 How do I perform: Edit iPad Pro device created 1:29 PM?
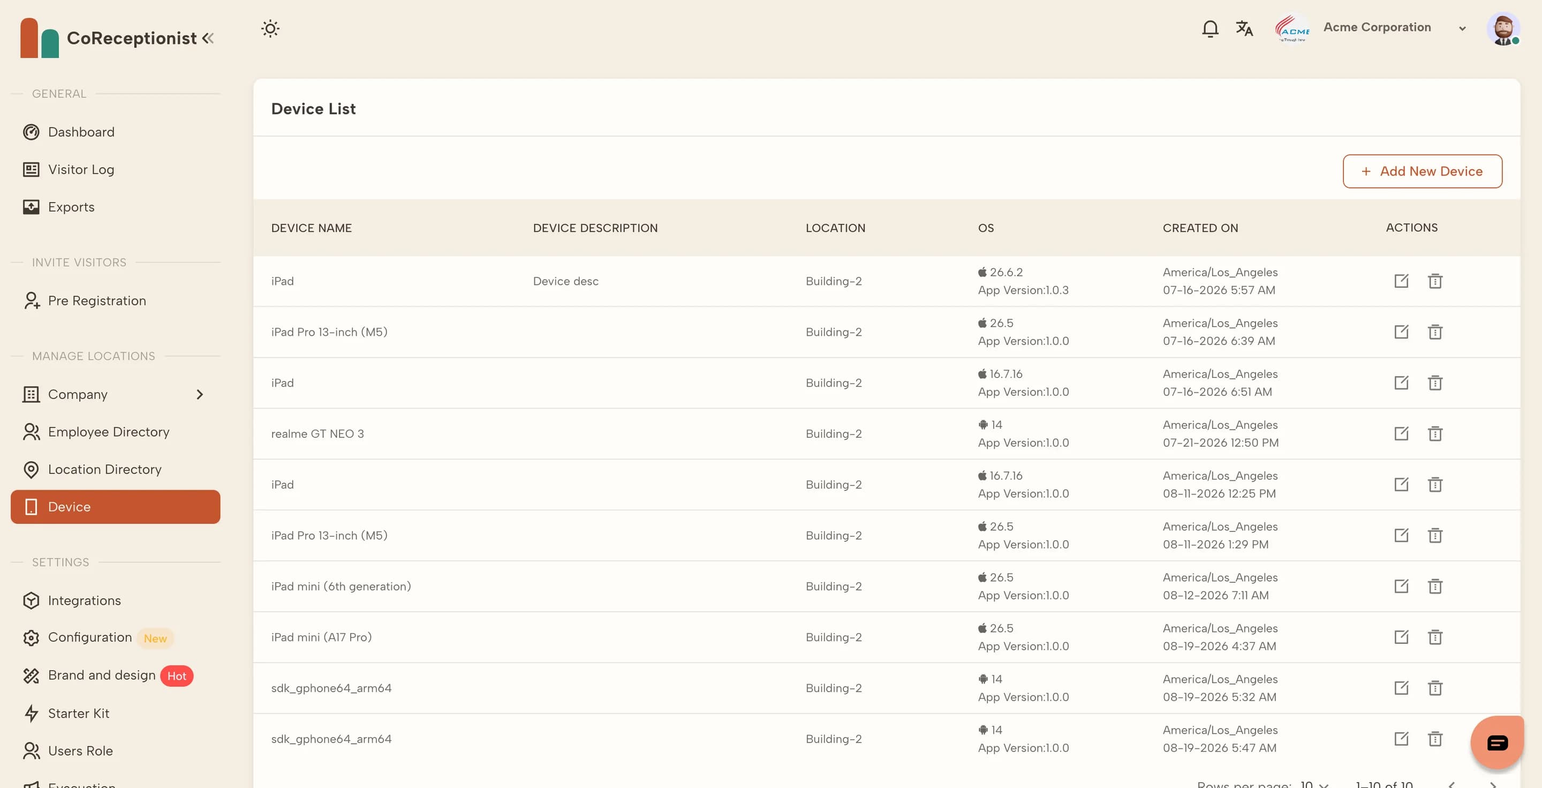[x=1401, y=535]
